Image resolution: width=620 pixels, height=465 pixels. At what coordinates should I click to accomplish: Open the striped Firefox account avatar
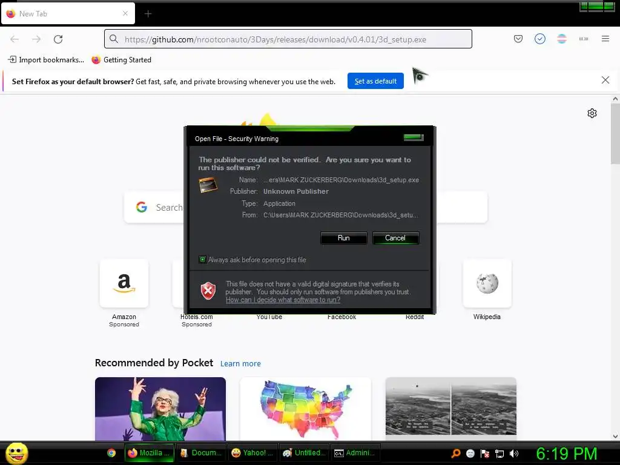click(x=561, y=39)
